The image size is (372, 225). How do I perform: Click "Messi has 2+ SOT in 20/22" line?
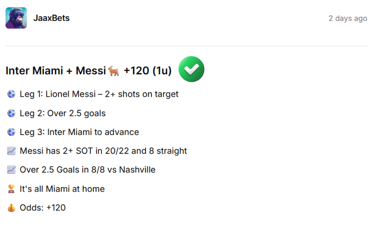pyautogui.click(x=103, y=151)
